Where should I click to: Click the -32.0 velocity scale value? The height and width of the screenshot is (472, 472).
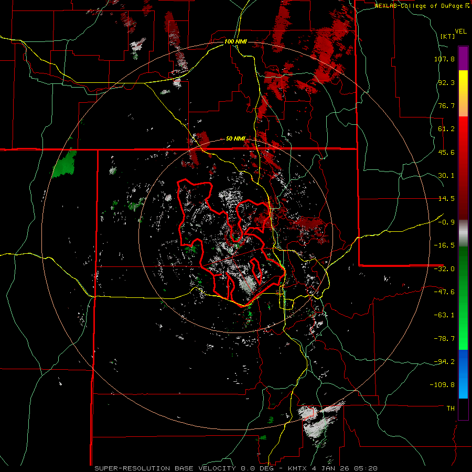(x=444, y=269)
